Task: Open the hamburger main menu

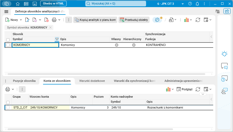Action: pyautogui.click(x=6, y=12)
